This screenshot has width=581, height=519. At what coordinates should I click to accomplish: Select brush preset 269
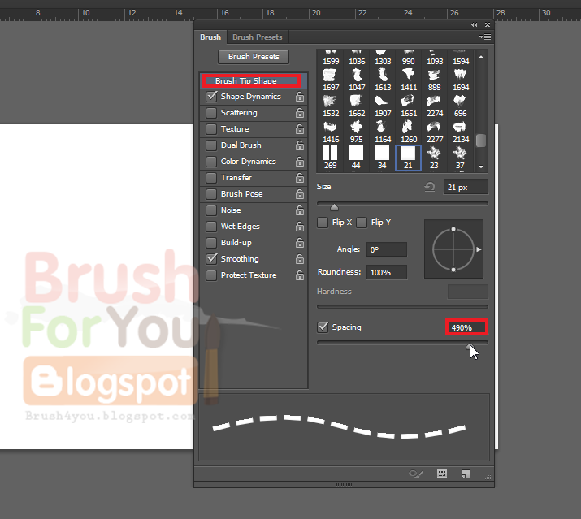click(x=330, y=158)
